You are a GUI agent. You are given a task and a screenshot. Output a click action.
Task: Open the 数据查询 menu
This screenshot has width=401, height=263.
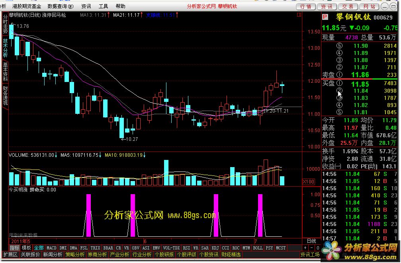coord(61,6)
